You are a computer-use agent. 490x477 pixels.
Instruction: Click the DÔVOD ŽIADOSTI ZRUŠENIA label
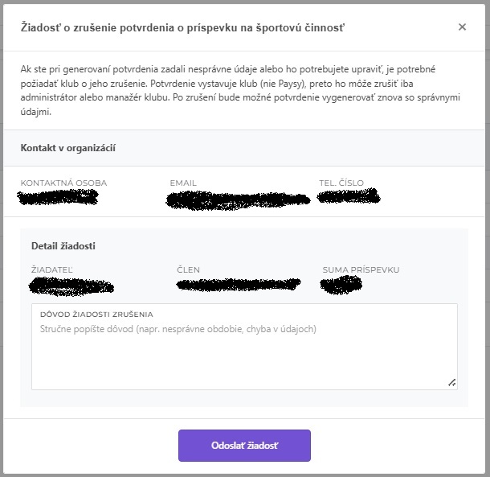pyautogui.click(x=96, y=315)
